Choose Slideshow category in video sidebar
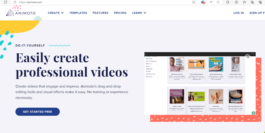Screen dimensions: 265x133 coord(149,64)
